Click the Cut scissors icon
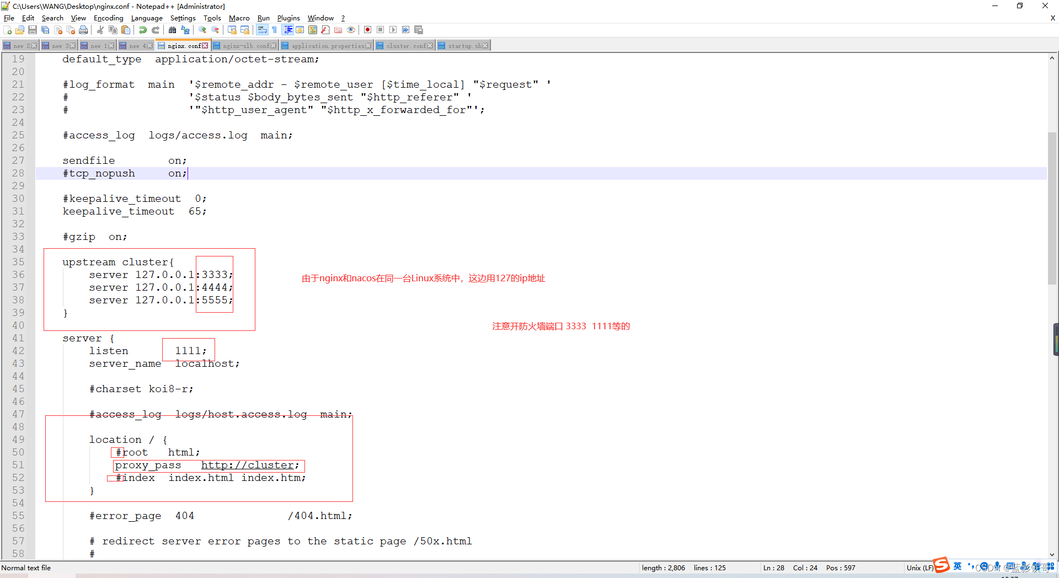1059x578 pixels. point(100,30)
